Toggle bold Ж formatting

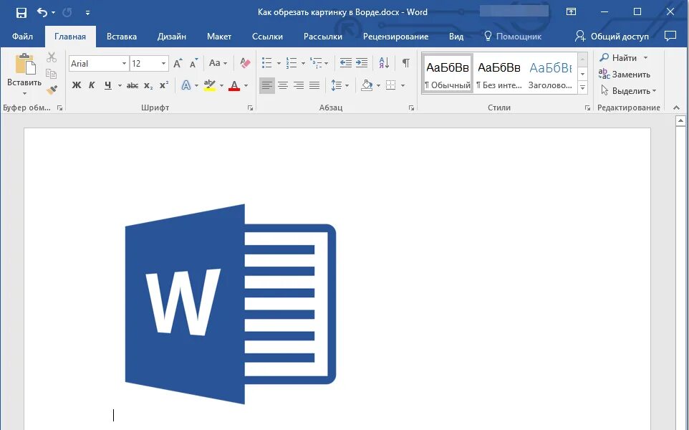click(77, 85)
